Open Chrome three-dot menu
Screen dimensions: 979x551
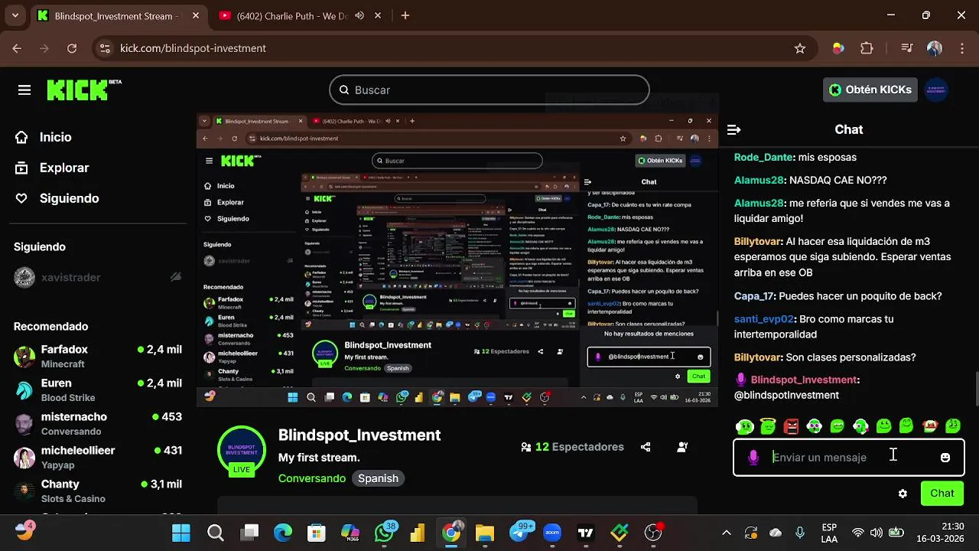pyautogui.click(x=962, y=48)
